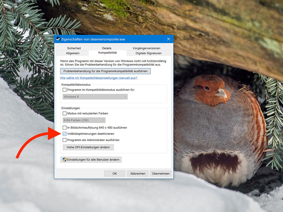Enable Modus mit reduzierten Farben

pos(64,113)
